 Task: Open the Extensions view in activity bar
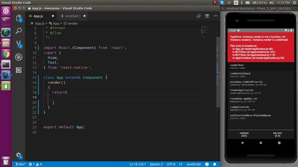click(19, 70)
